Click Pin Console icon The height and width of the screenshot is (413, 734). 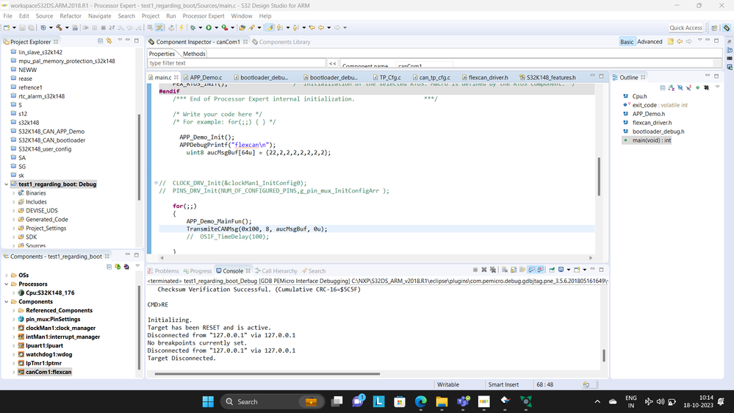[x=552, y=270]
